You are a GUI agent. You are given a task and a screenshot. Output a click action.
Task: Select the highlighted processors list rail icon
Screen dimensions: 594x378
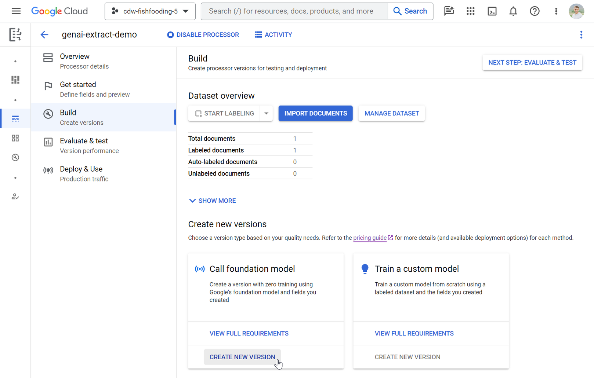15,119
